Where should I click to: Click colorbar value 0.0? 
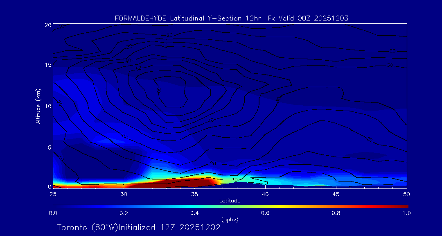pos(53,213)
